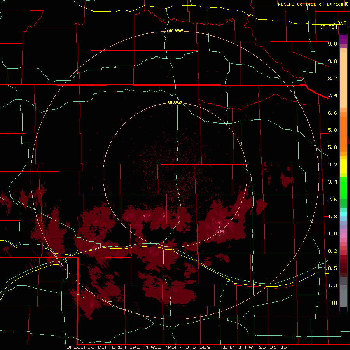Click the 50 NMI range ring label
The width and height of the screenshot is (350, 350).
pyautogui.click(x=175, y=103)
